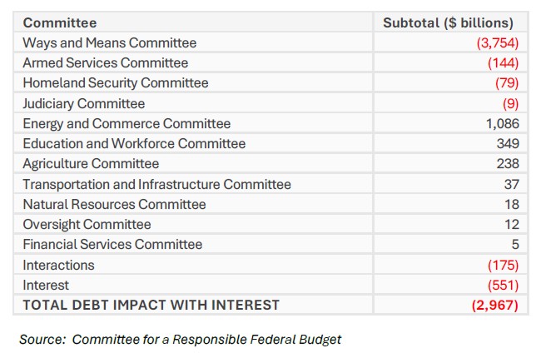Click the Education and Workforce Committee cell
Viewport: 541px width, 358px height.
click(x=134, y=143)
